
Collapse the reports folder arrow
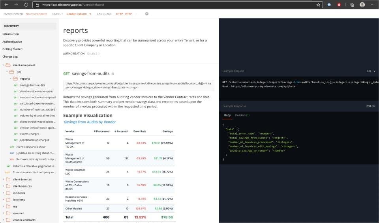tap(11, 79)
